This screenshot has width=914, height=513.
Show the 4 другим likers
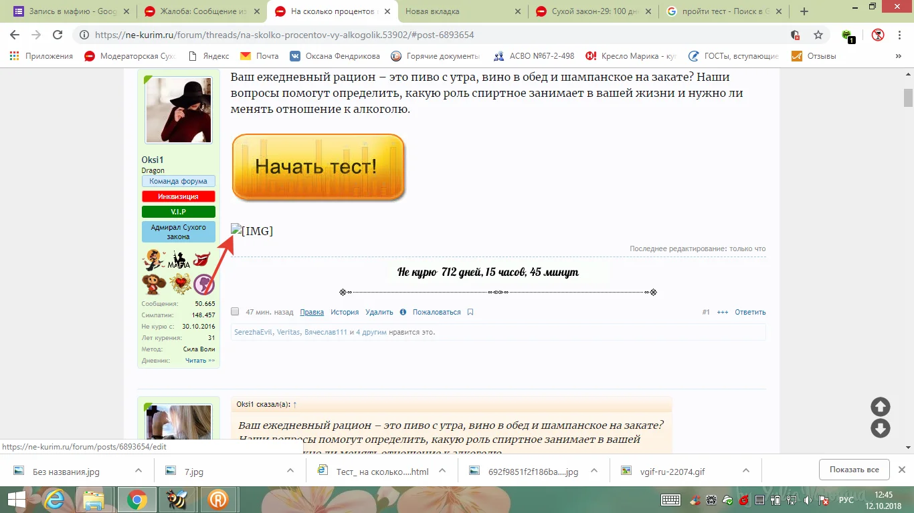pos(371,332)
